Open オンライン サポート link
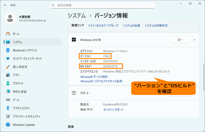 click(113, 110)
